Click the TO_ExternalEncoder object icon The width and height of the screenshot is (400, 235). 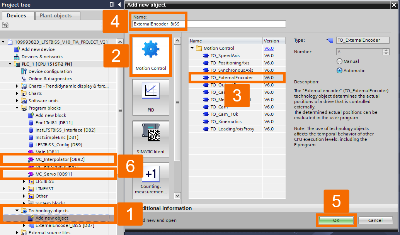click(x=206, y=78)
